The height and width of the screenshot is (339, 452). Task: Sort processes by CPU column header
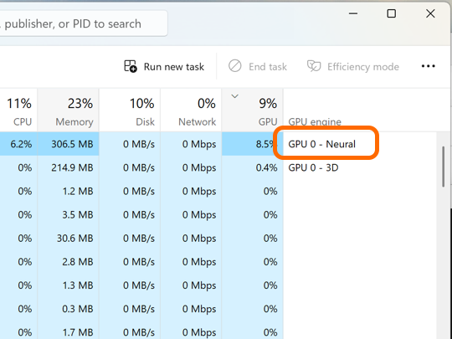18,110
